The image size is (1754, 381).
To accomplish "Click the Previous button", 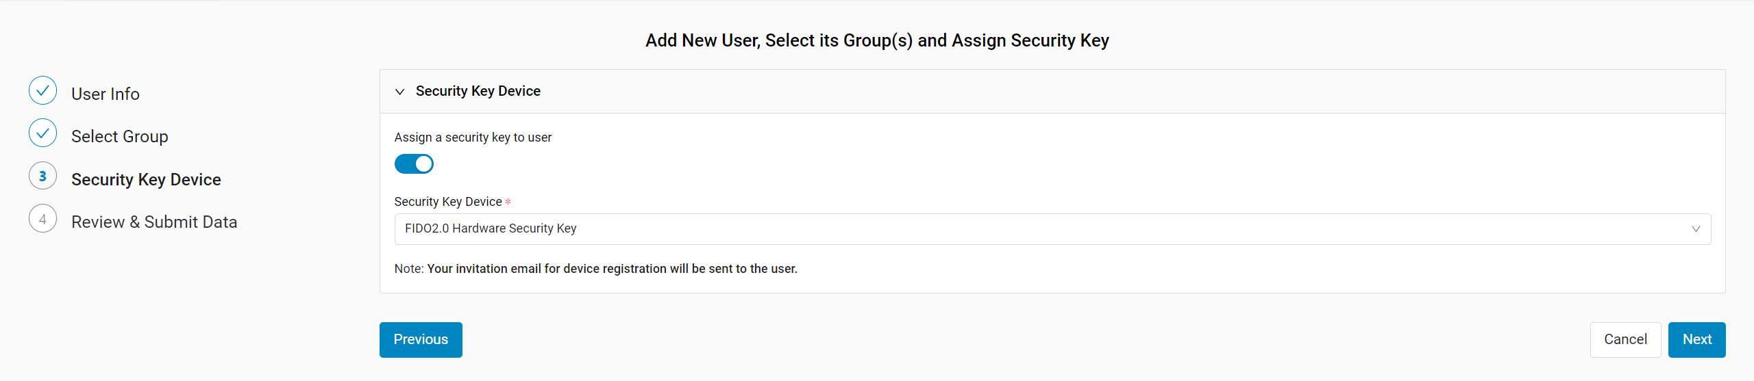I will pos(421,340).
